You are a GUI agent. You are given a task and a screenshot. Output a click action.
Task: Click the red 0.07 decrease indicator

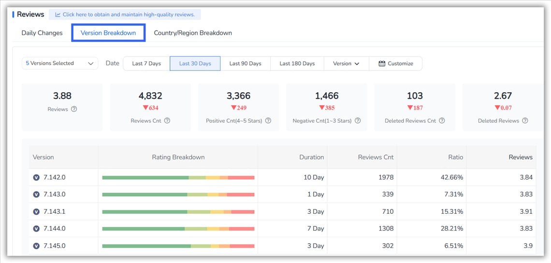[503, 108]
